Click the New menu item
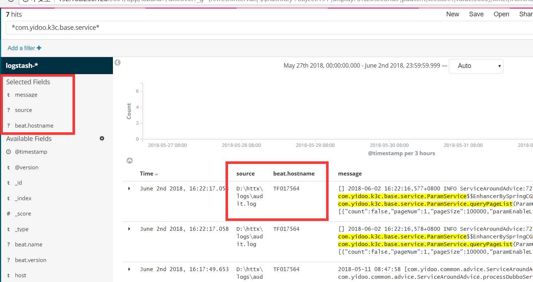Image resolution: width=533 pixels, height=282 pixels. click(x=452, y=14)
